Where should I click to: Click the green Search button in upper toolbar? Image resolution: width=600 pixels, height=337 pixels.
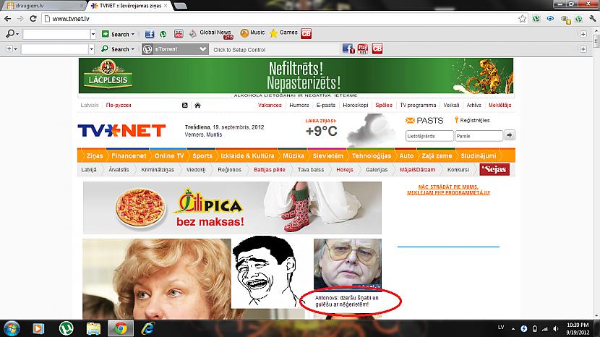coord(118,34)
